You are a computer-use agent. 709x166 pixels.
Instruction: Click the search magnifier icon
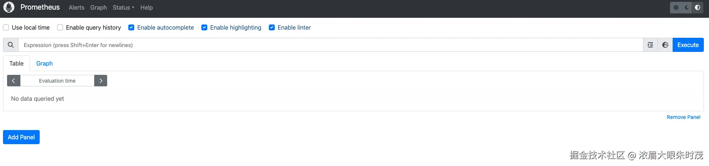click(x=11, y=45)
